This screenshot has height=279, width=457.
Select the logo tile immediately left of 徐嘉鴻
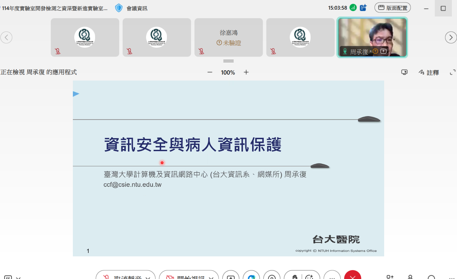(x=157, y=37)
